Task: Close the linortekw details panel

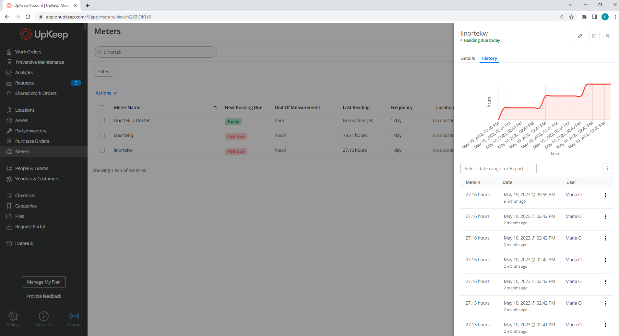Action: (608, 36)
